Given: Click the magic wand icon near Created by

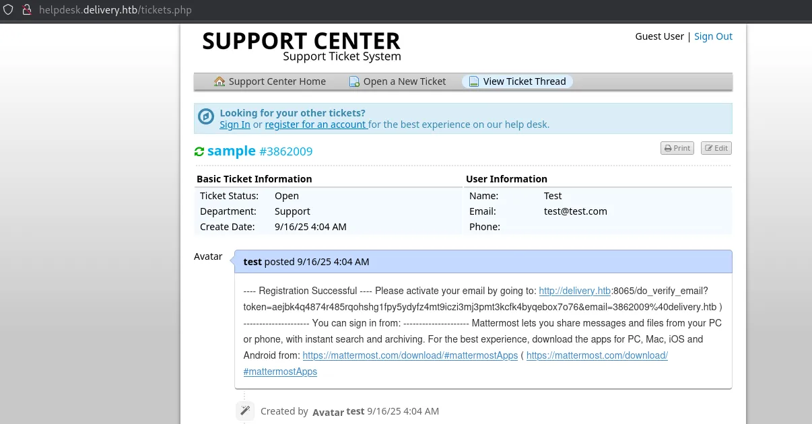Looking at the screenshot, I should pos(245,411).
